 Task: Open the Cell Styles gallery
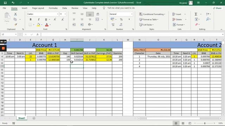pos(146,25)
